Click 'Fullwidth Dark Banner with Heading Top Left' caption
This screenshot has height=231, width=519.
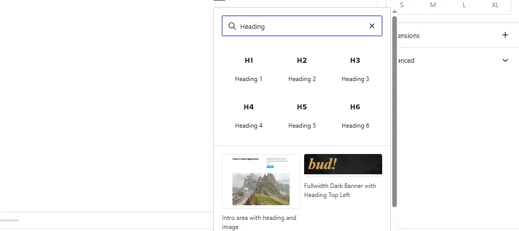(x=340, y=190)
